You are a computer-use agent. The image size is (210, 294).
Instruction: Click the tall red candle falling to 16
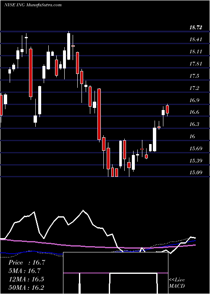(99, 114)
